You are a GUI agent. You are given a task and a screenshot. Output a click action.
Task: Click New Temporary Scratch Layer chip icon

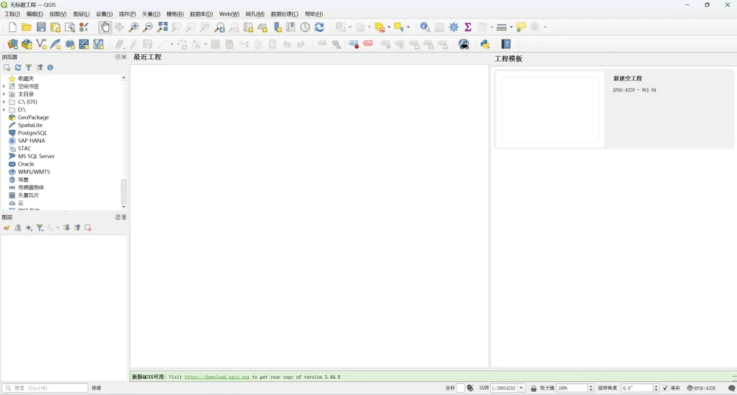70,44
